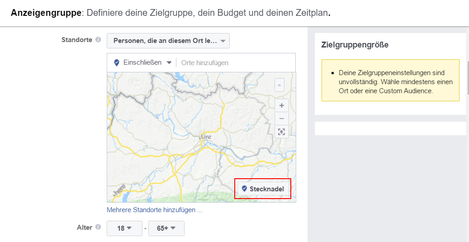Expand the Einschließen dropdown
The width and height of the screenshot is (469, 242).
[x=142, y=62]
